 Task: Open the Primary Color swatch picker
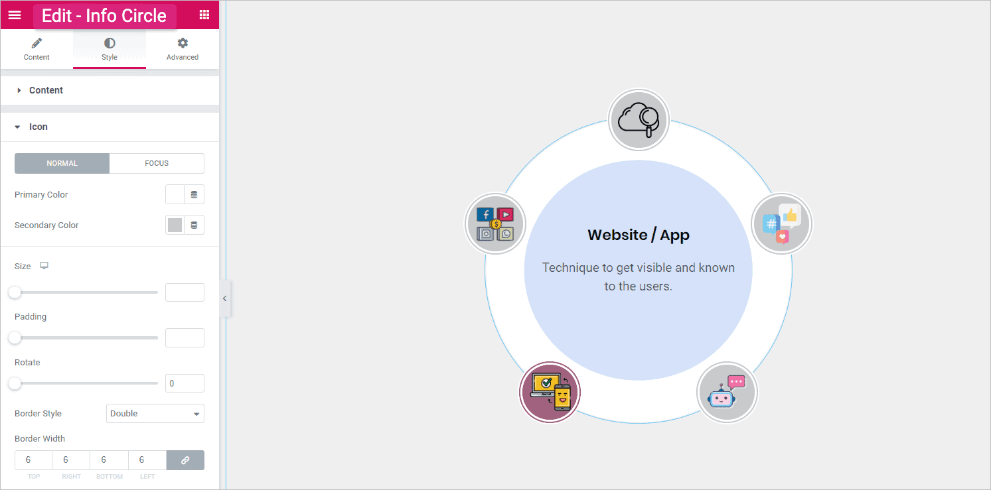coord(175,194)
